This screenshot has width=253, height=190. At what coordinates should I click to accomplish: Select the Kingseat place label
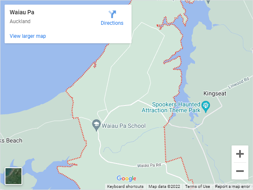click(x=215, y=93)
